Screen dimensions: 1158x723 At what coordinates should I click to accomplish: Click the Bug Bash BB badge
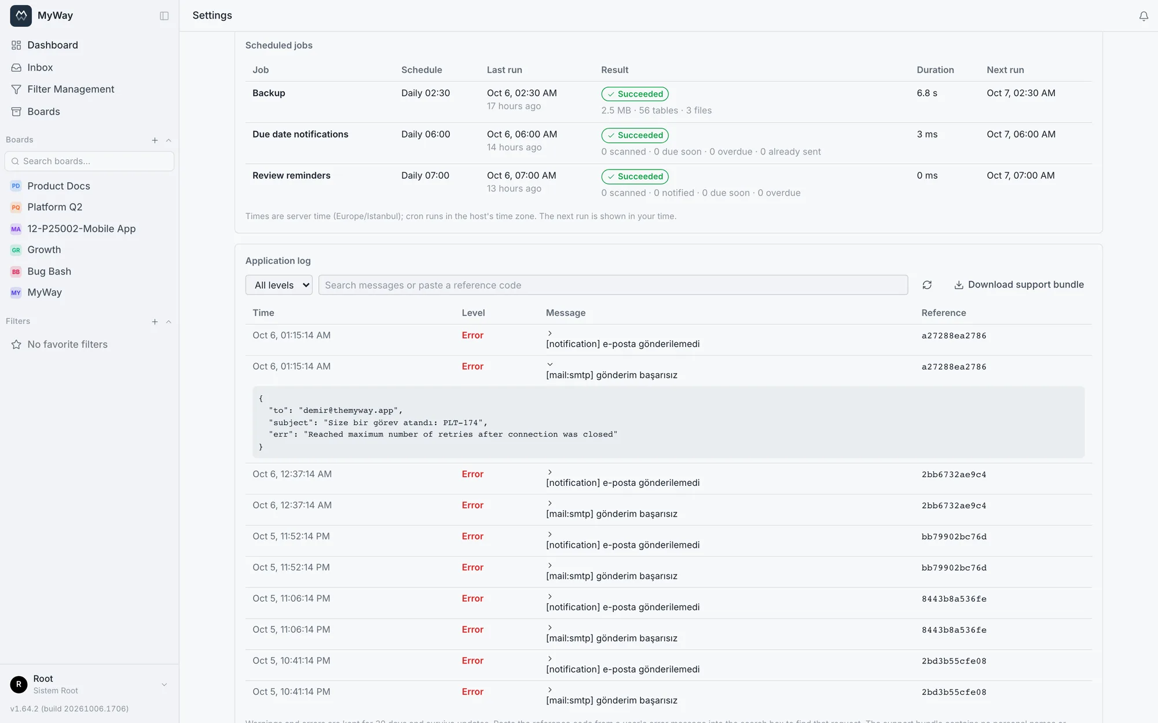16,271
